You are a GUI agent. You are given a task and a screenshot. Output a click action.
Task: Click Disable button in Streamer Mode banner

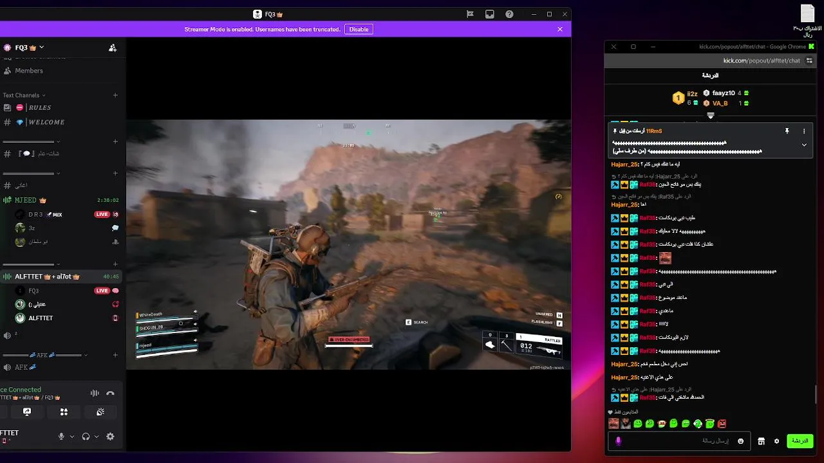(359, 29)
